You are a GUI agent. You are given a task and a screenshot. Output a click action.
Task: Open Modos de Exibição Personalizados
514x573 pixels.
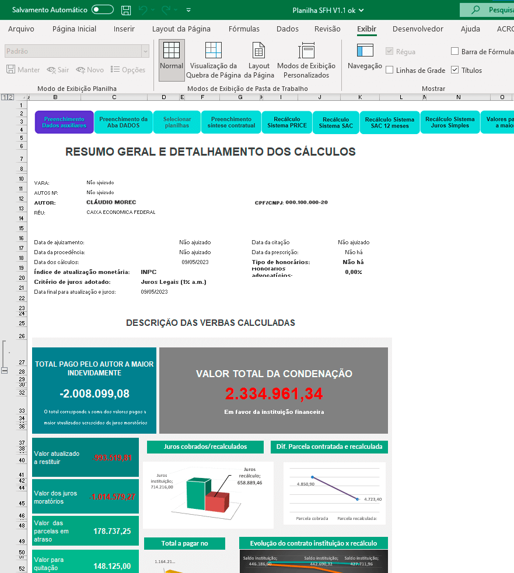point(306,59)
